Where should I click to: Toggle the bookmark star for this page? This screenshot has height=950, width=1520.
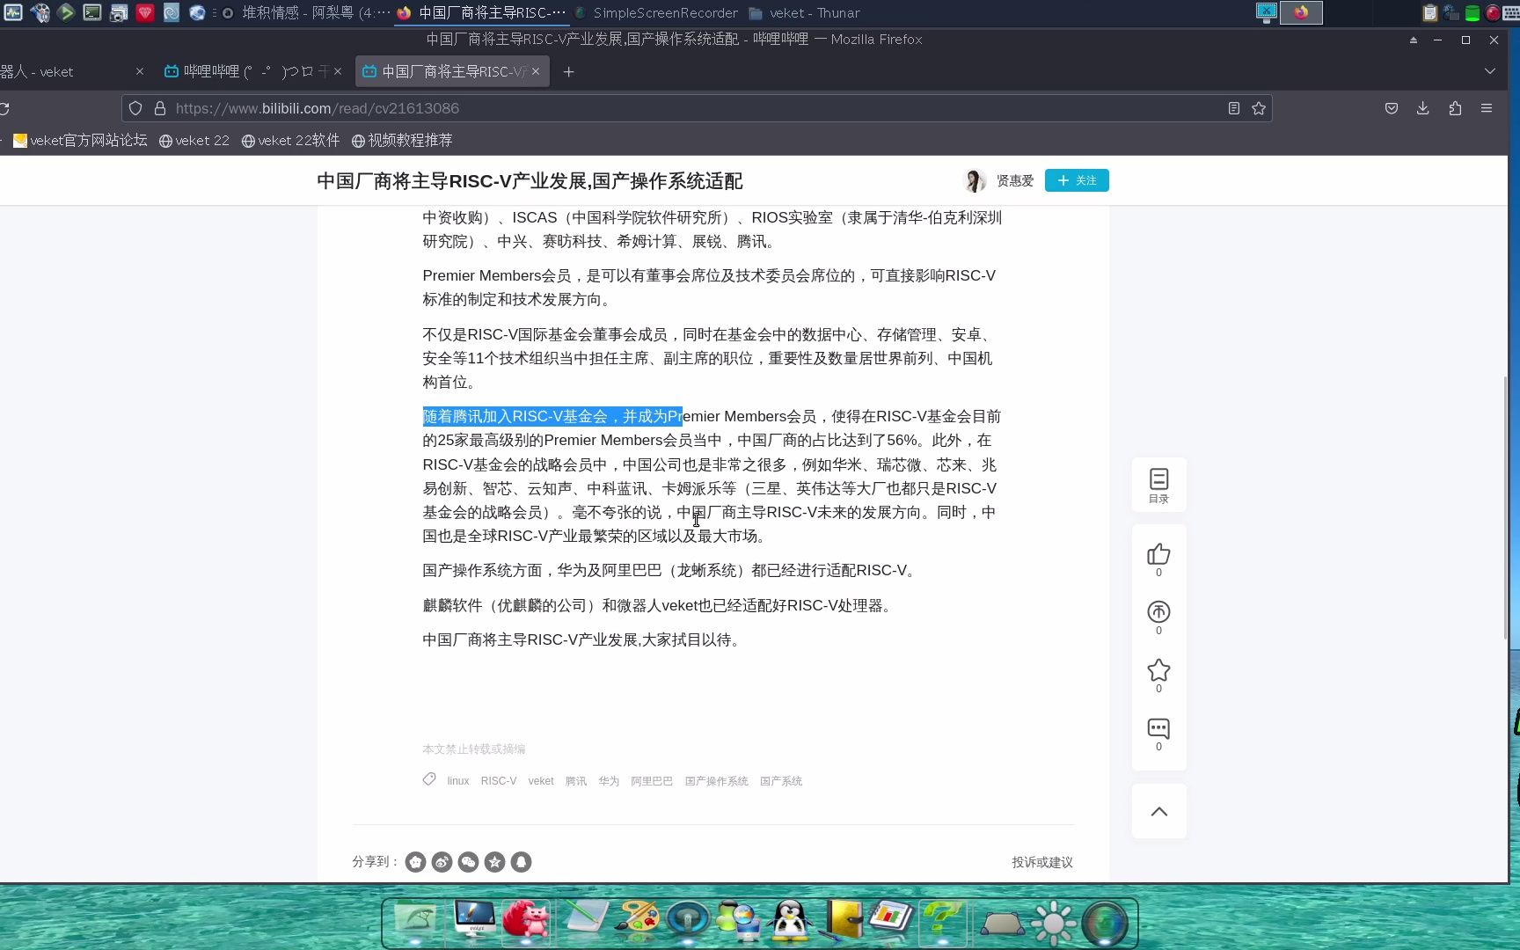pos(1258,107)
